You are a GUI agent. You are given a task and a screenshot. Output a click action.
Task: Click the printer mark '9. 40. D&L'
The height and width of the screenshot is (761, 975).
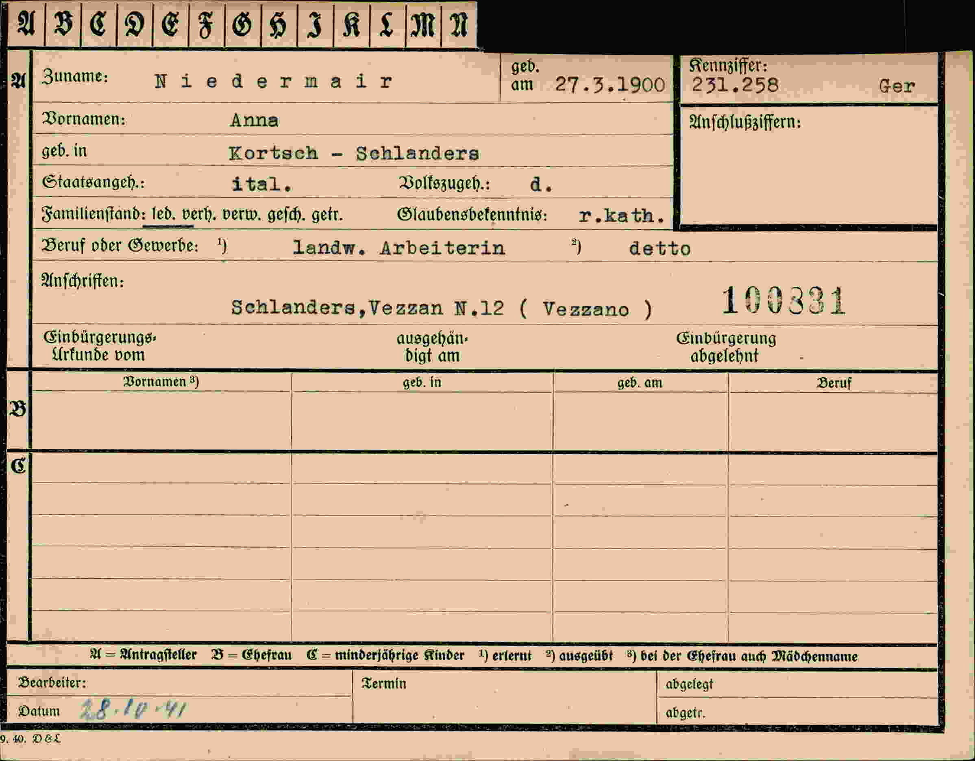[x=30, y=739]
